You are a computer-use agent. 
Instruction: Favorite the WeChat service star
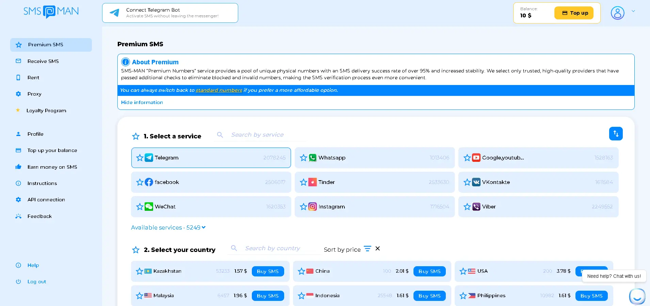point(140,207)
